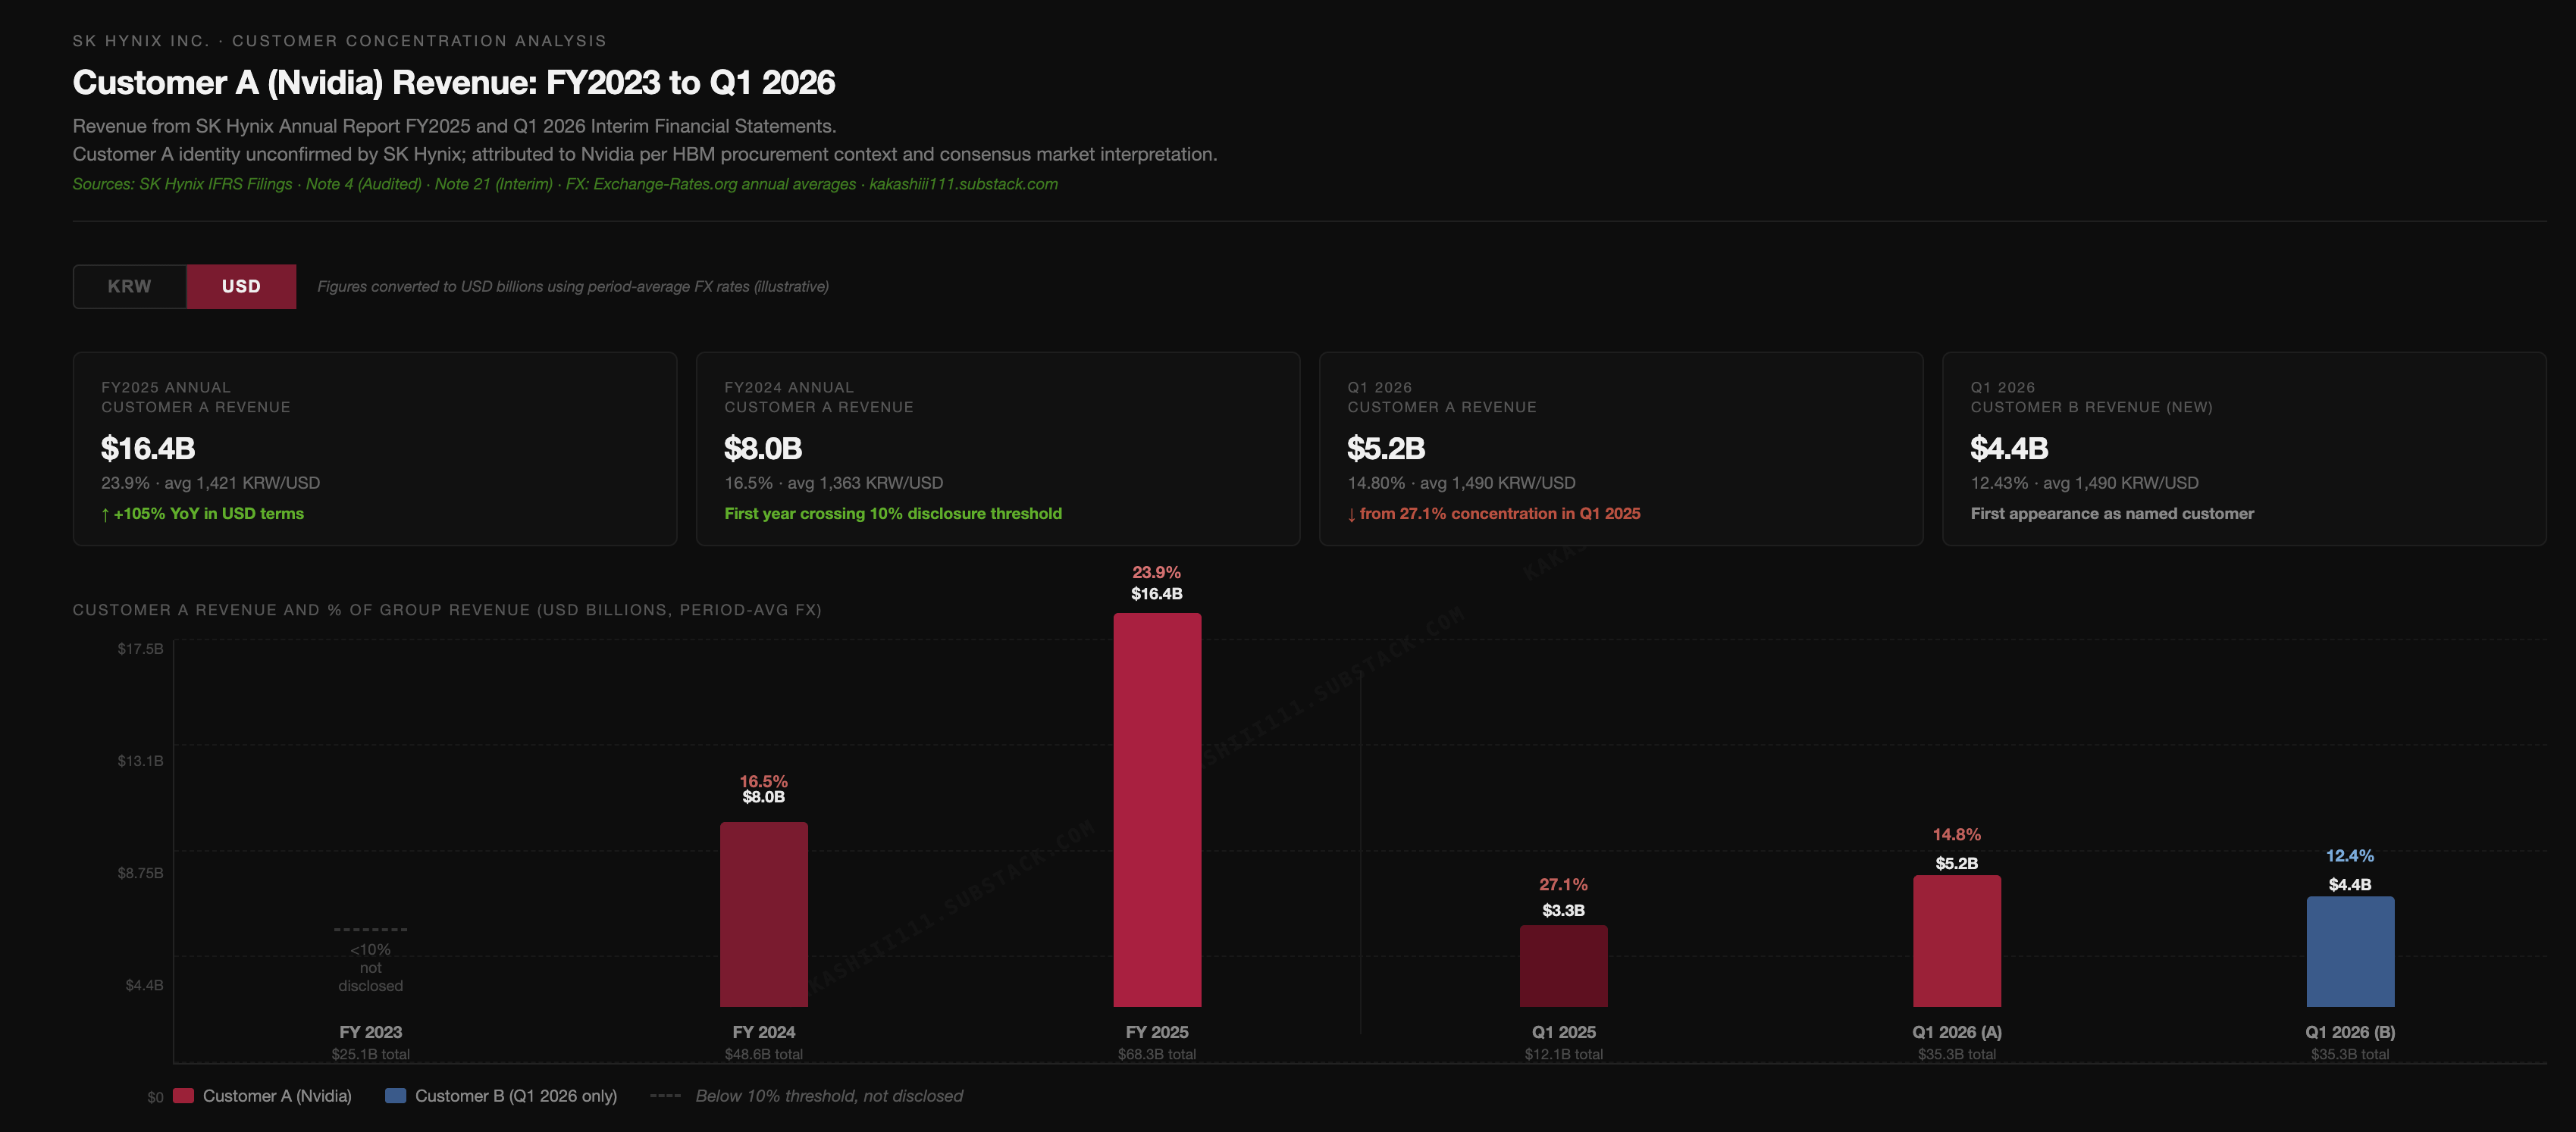This screenshot has width=2576, height=1132.
Task: Click the blue Customer B legend swatch
Action: (x=395, y=1095)
